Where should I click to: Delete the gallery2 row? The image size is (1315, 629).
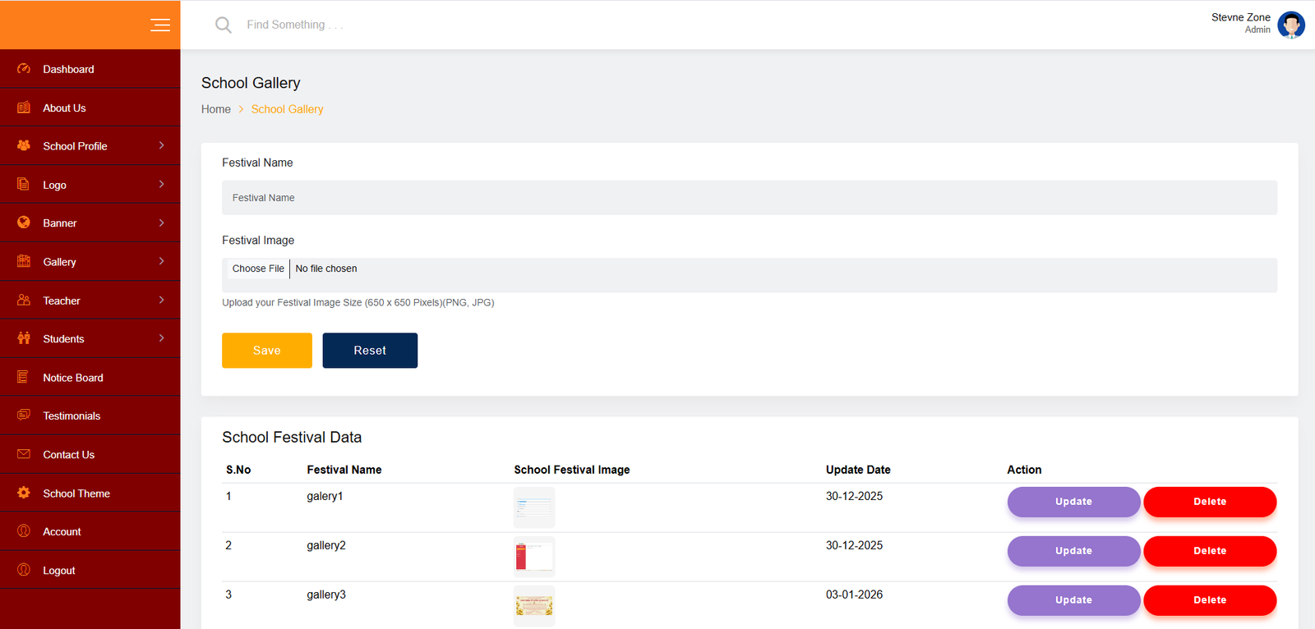[1210, 551]
